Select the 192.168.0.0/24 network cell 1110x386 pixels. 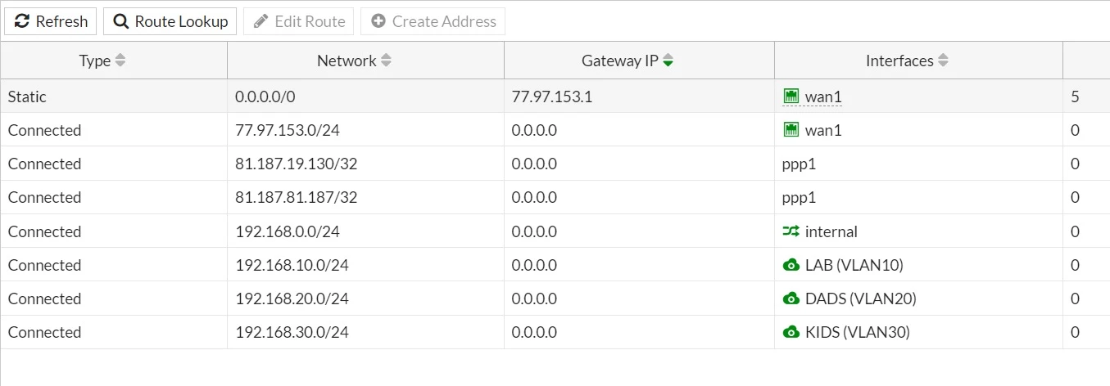point(365,231)
